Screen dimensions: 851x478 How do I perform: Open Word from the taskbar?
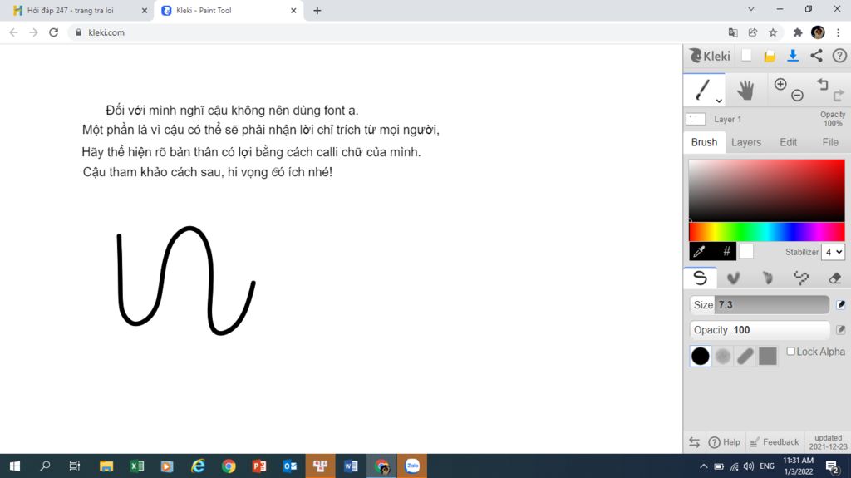point(351,466)
